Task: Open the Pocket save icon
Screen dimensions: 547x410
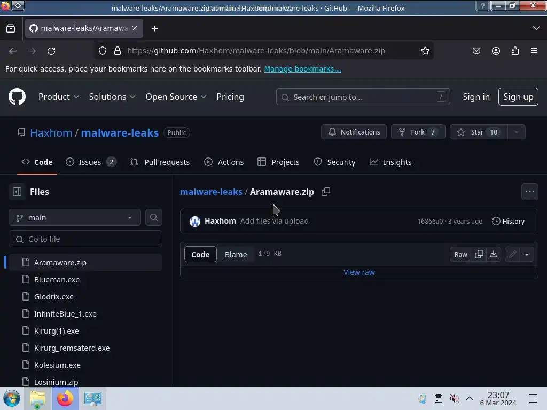Action: pos(476,51)
